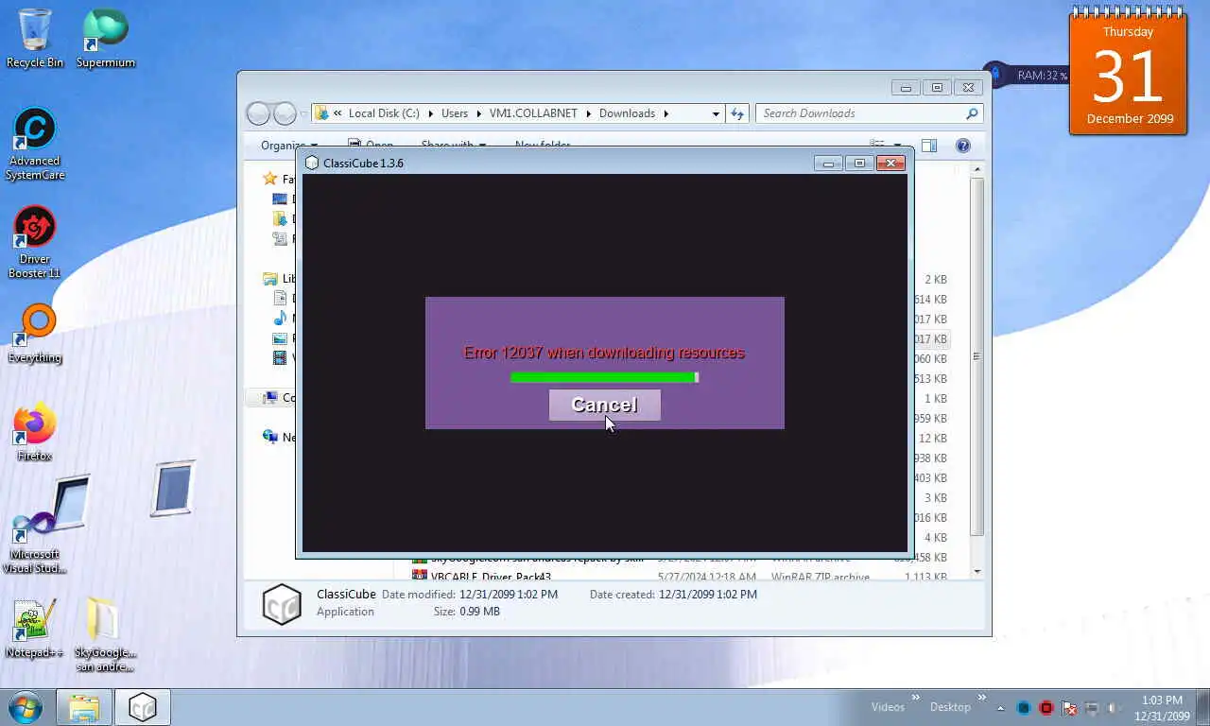Open the Explorer help question-mark icon

[x=963, y=146]
